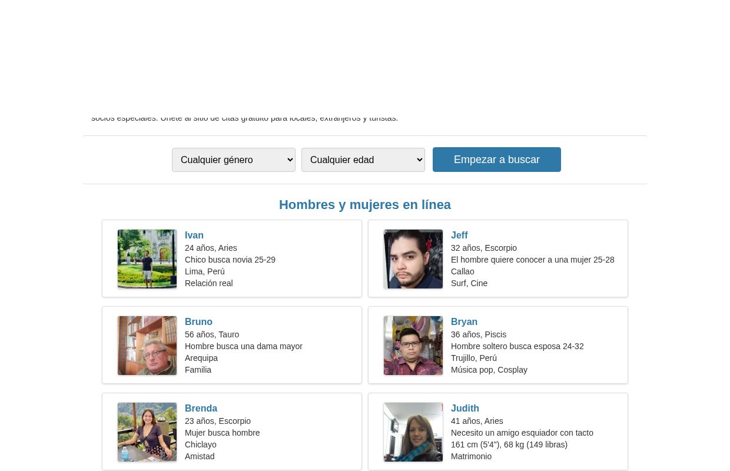This screenshot has height=471, width=730.
Task: Click the text '41 años, Aries'
Action: pos(477,421)
